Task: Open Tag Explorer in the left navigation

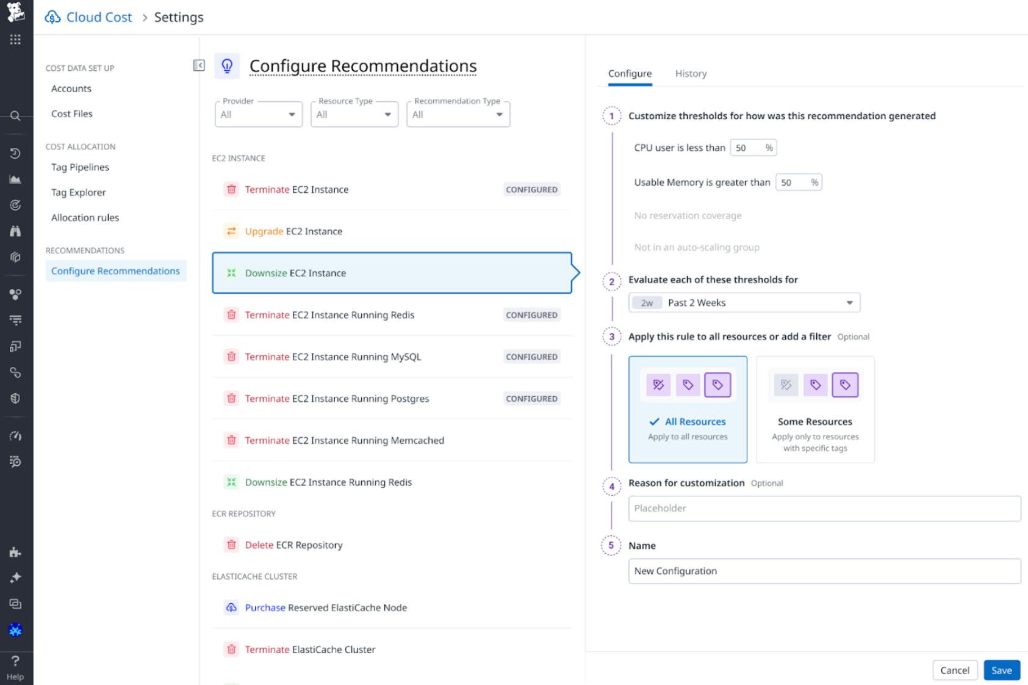Action: coord(78,192)
